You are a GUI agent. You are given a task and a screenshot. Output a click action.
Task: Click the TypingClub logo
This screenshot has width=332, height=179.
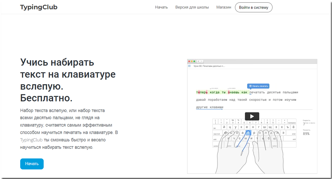39,7
